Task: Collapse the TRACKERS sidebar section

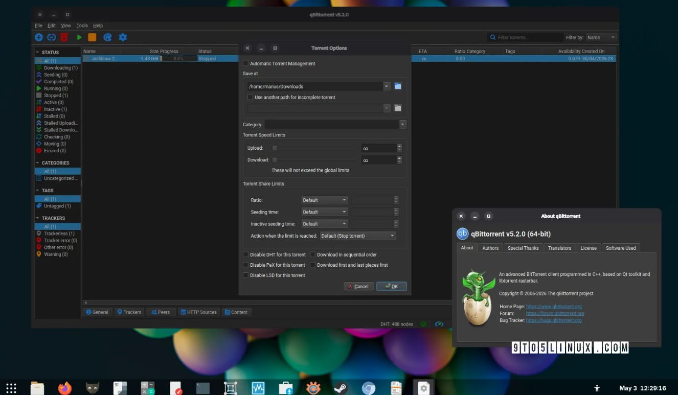Action: tap(37, 218)
